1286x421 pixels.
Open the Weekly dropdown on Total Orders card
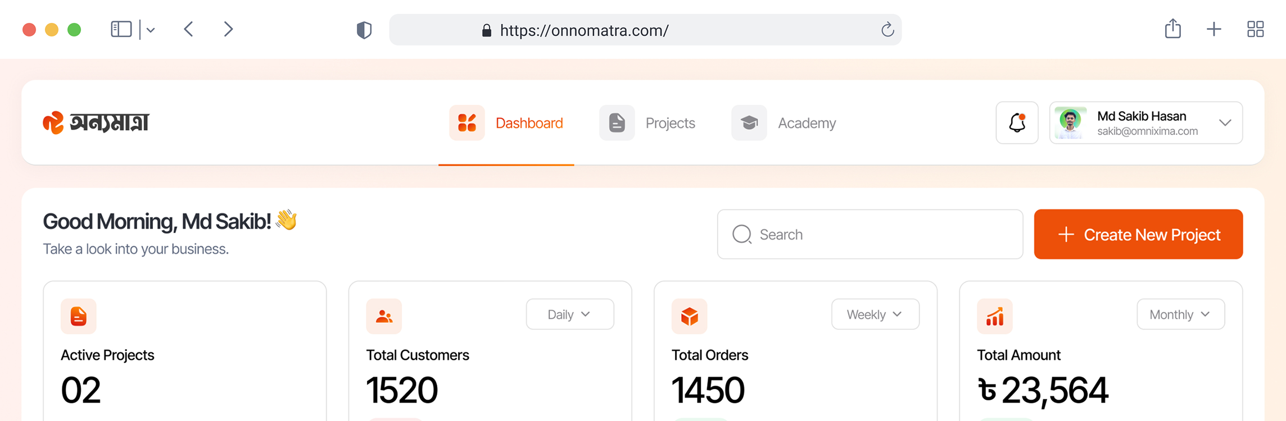pyautogui.click(x=875, y=314)
